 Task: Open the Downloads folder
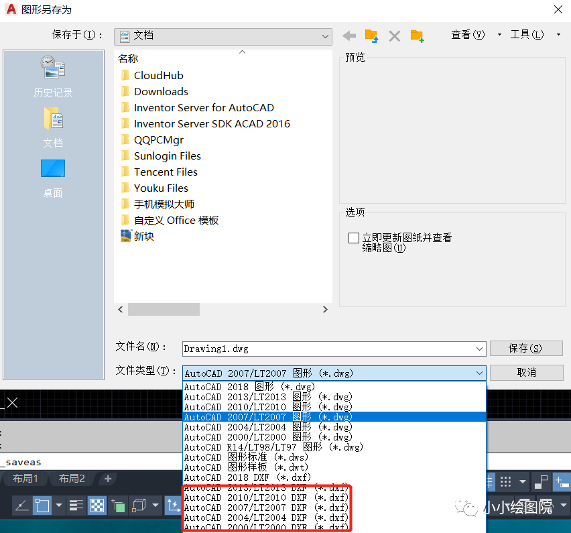click(154, 91)
